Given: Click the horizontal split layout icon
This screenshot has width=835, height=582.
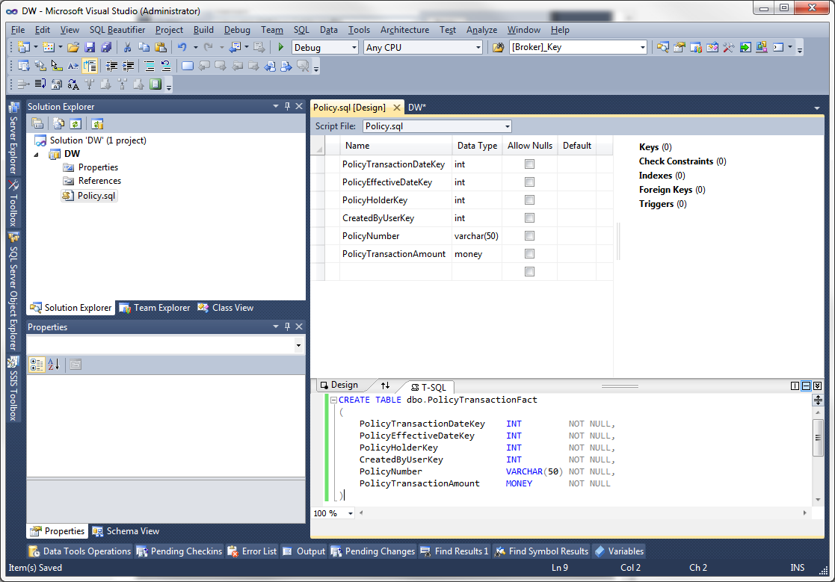Looking at the screenshot, I should coord(807,386).
